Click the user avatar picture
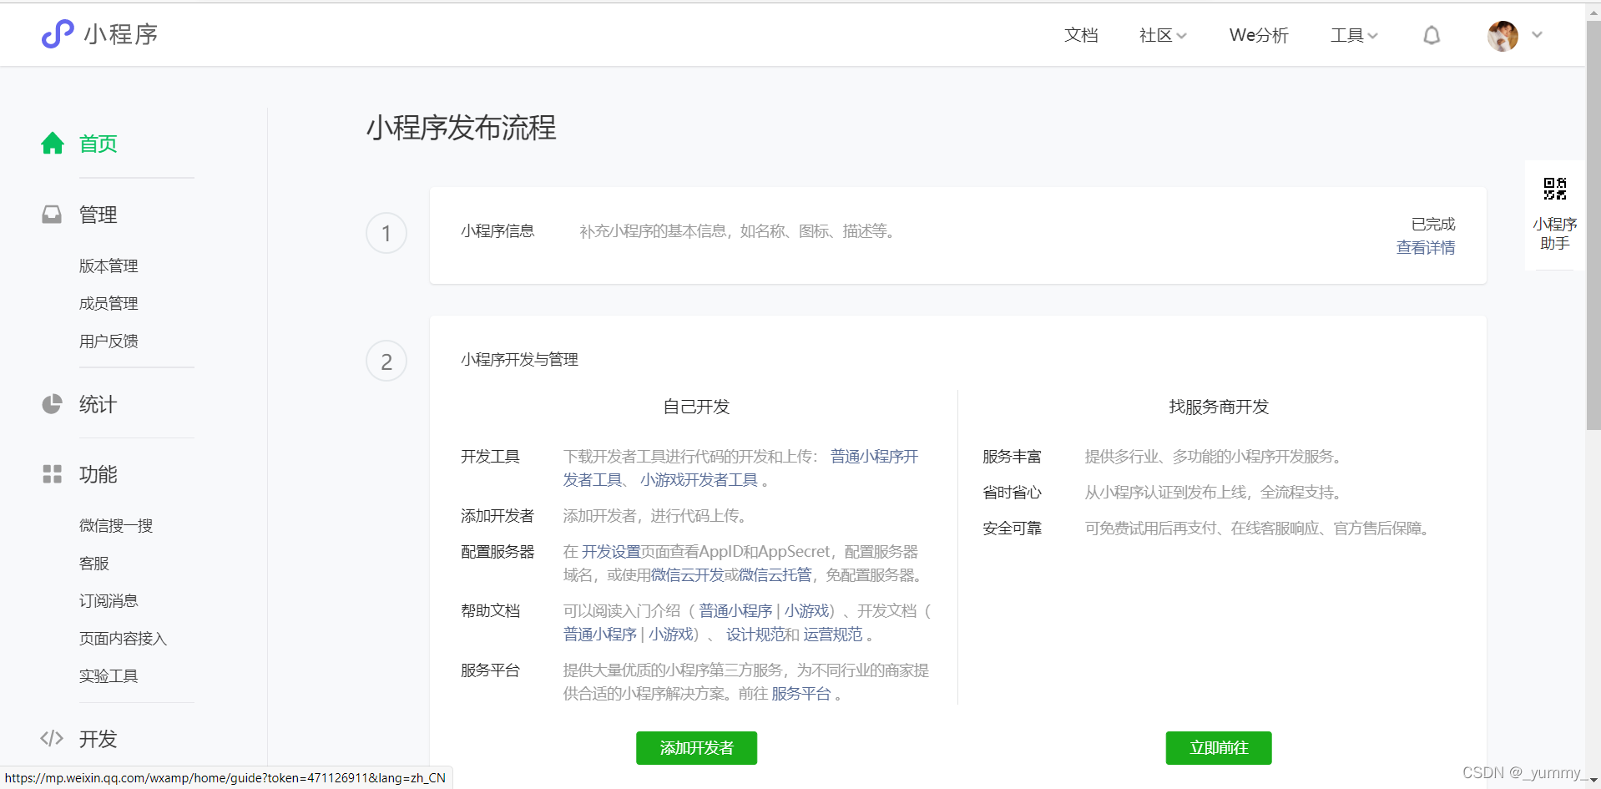 pos(1503,35)
